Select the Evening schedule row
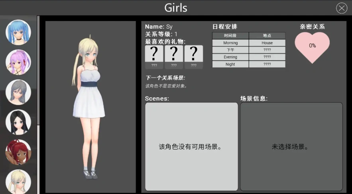 [x=230, y=57]
